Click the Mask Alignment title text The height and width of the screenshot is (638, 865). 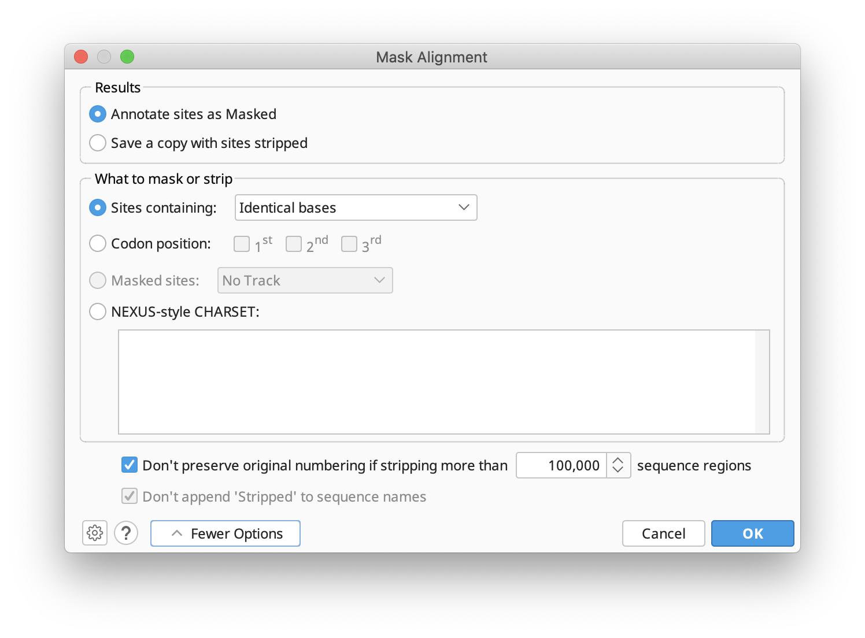[431, 57]
